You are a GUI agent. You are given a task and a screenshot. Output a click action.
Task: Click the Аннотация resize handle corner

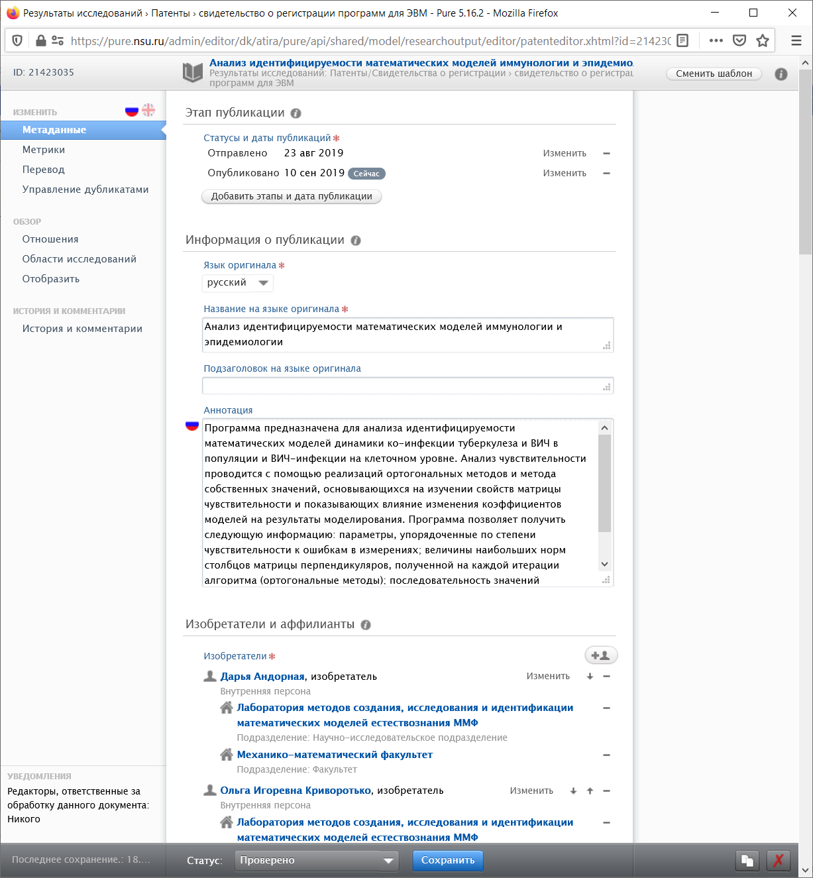606,580
